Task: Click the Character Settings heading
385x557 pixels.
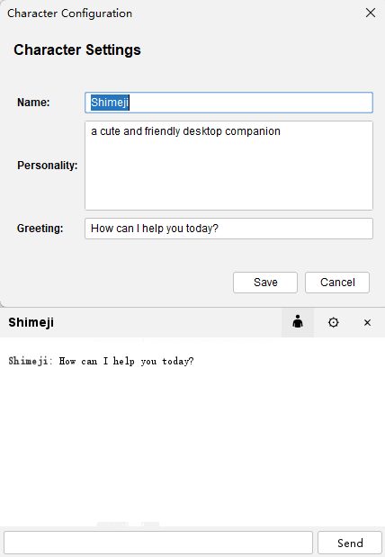Action: pos(77,49)
